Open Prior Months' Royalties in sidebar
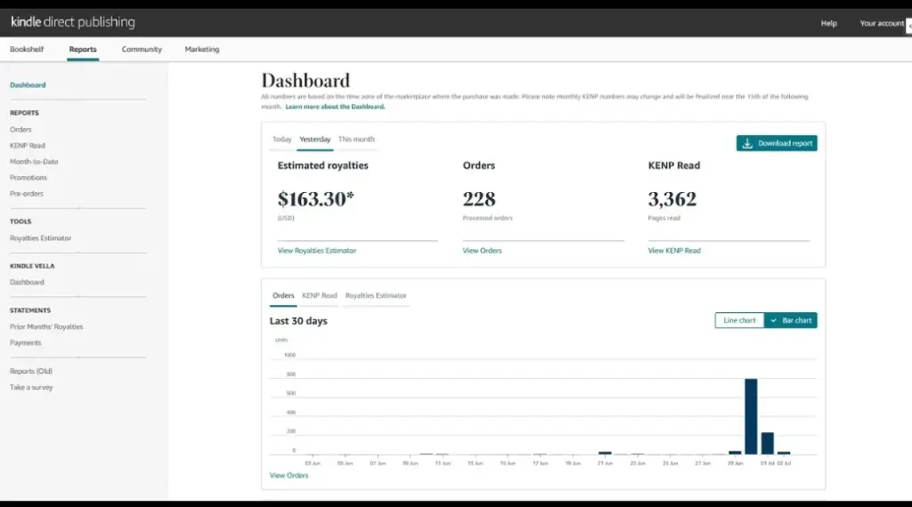This screenshot has height=507, width=912. click(x=46, y=326)
